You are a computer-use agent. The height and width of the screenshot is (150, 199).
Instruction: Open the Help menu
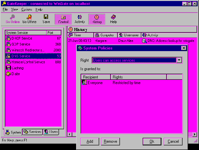pyautogui.click(x=39, y=10)
